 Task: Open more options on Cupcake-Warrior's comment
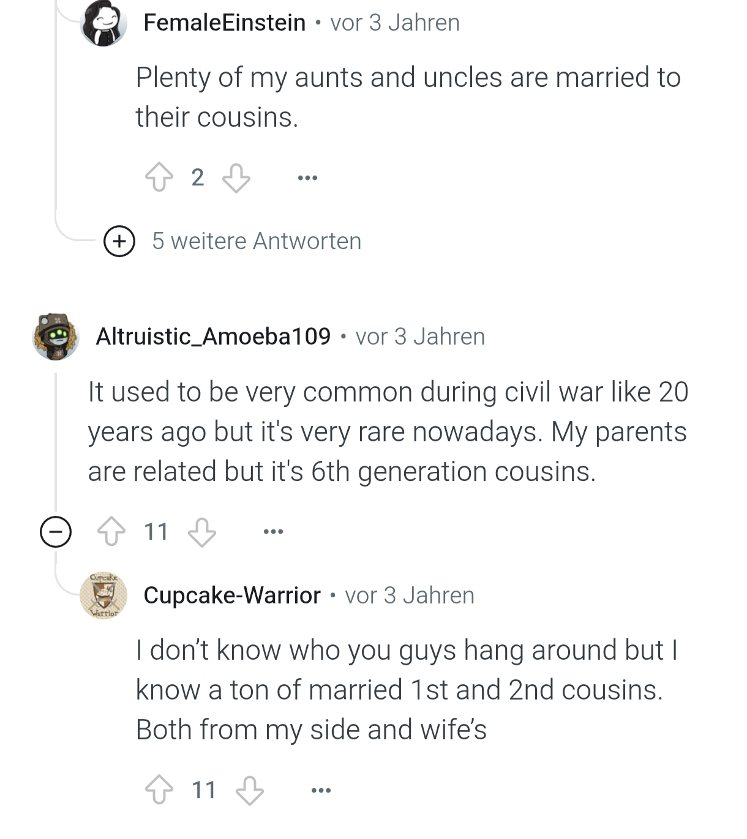321,791
